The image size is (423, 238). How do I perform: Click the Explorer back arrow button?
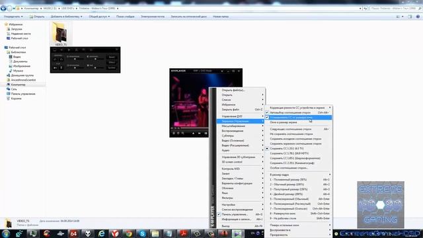(3, 9)
